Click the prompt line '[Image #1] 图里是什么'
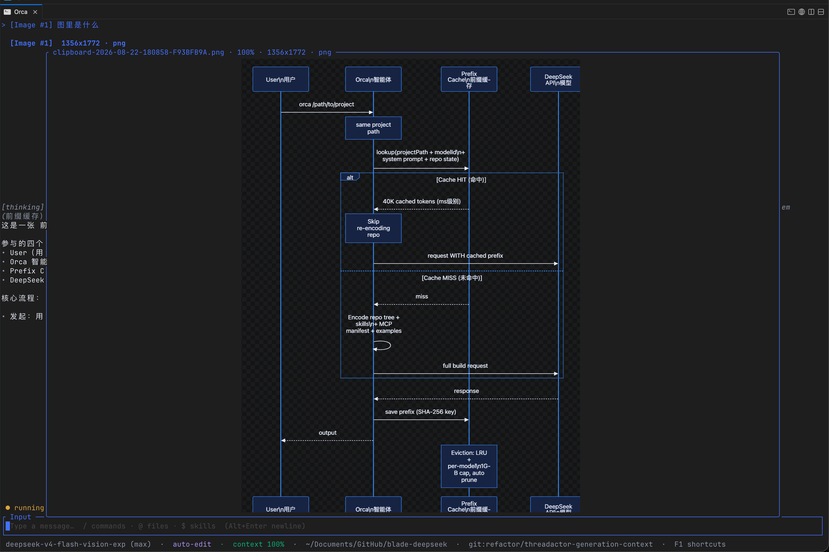This screenshot has height=552, width=829. [54, 25]
